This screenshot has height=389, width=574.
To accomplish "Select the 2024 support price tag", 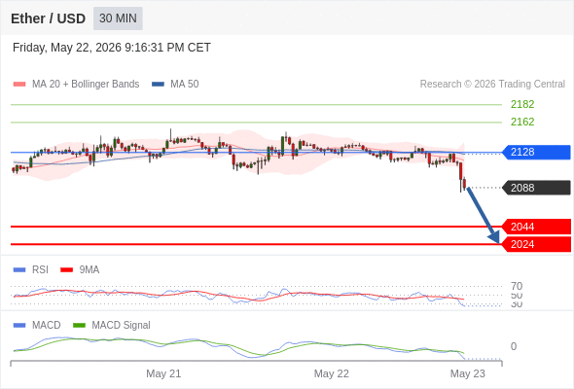I will [x=536, y=244].
